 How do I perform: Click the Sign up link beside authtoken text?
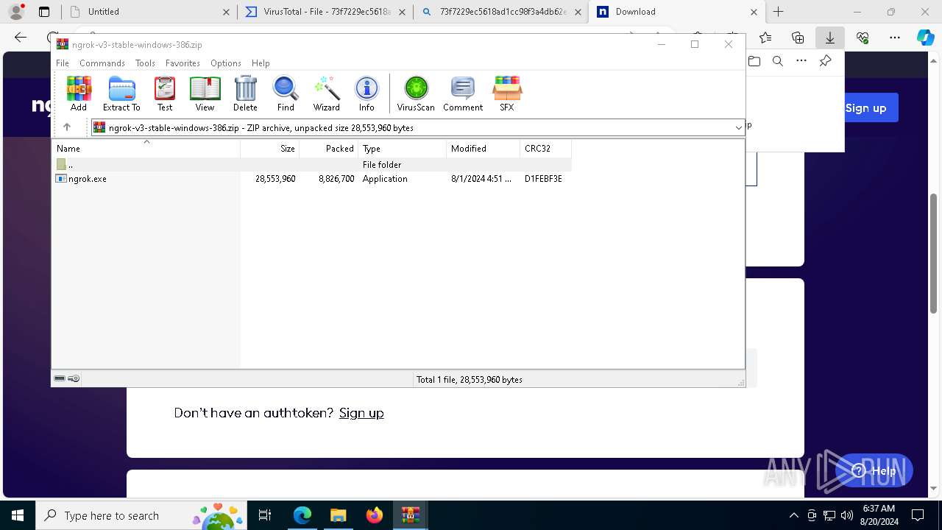click(361, 413)
